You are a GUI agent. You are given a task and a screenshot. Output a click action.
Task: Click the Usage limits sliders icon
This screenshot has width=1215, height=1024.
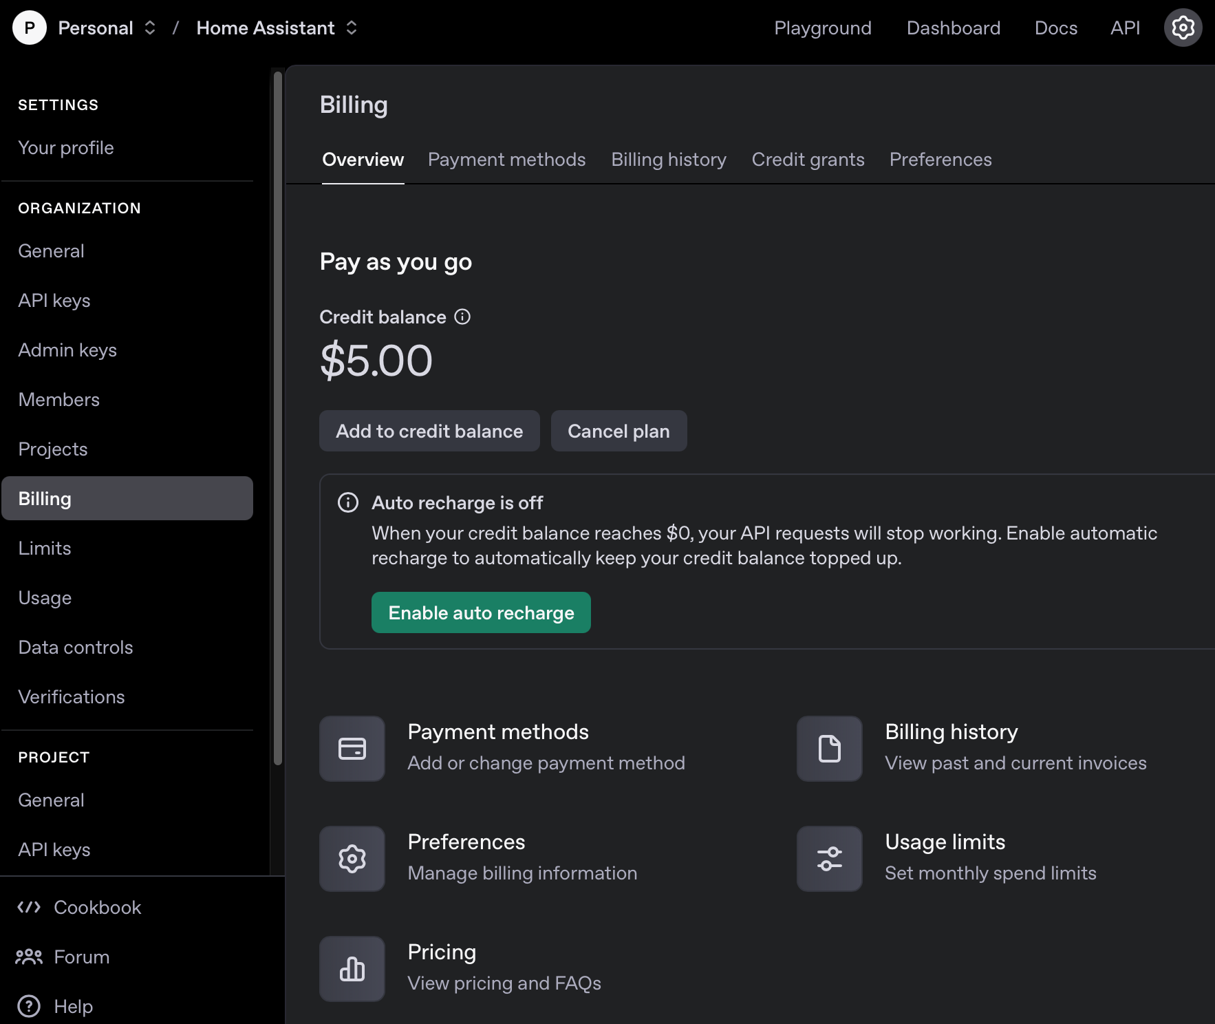pyautogui.click(x=828, y=858)
